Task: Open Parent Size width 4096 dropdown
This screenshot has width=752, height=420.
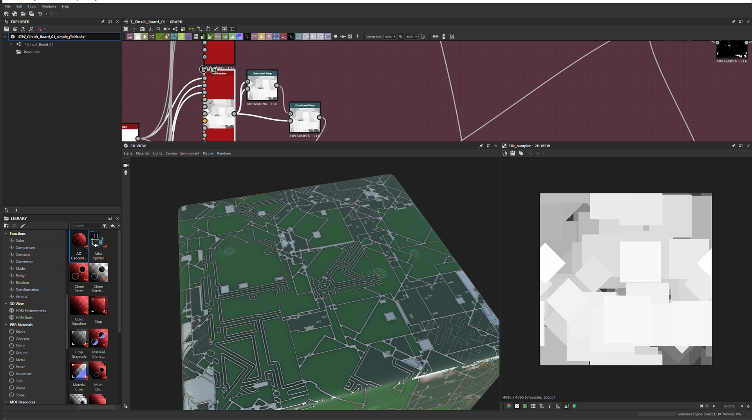Action: (390, 37)
